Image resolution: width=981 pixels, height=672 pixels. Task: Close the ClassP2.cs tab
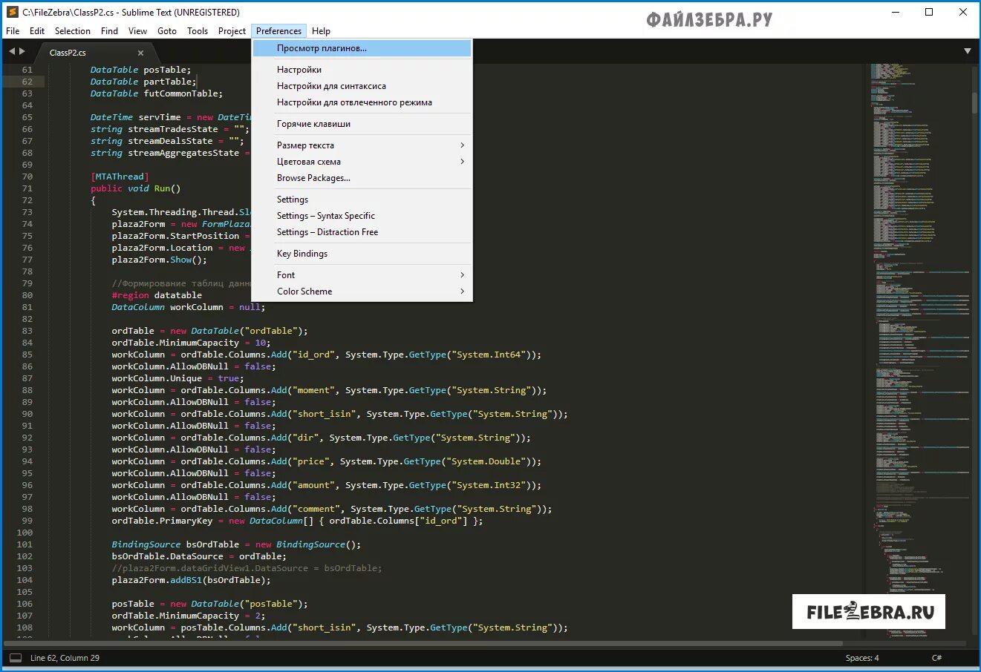[x=140, y=53]
